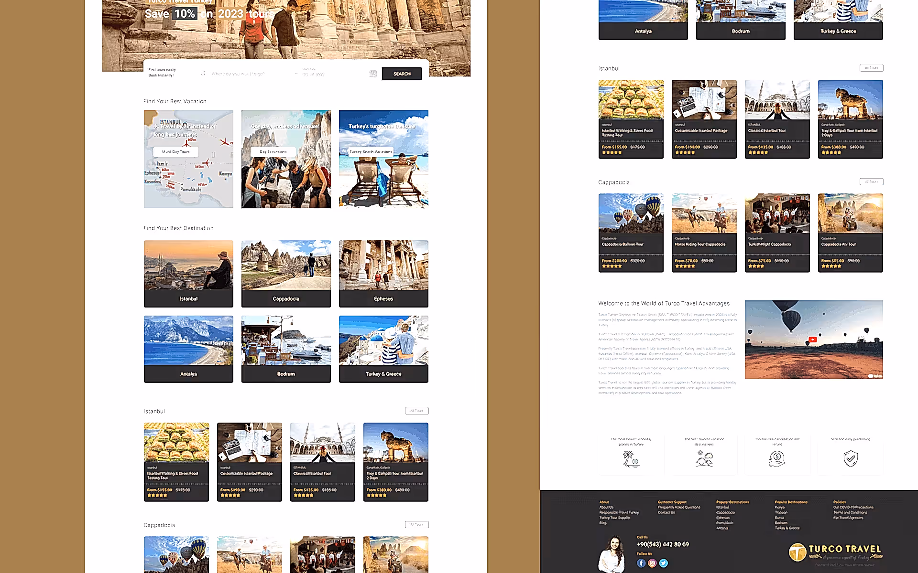Image resolution: width=918 pixels, height=573 pixels.
Task: Open Our COVID-19 Precautions footer link
Action: point(853,507)
